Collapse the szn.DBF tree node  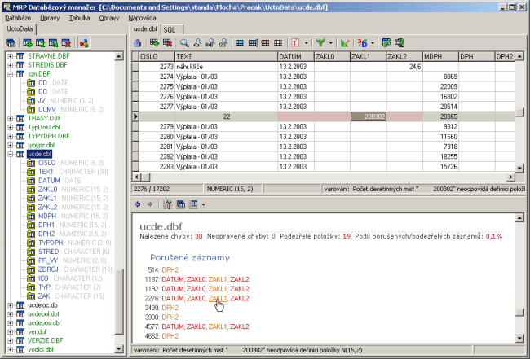pyautogui.click(x=10, y=73)
